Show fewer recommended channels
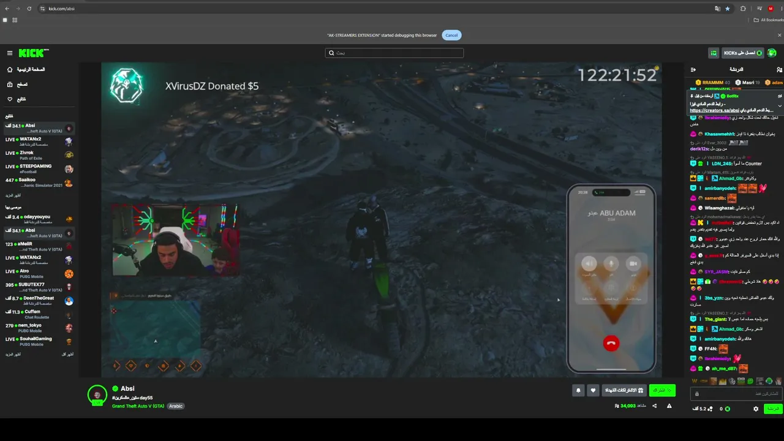The height and width of the screenshot is (441, 784). (67, 355)
